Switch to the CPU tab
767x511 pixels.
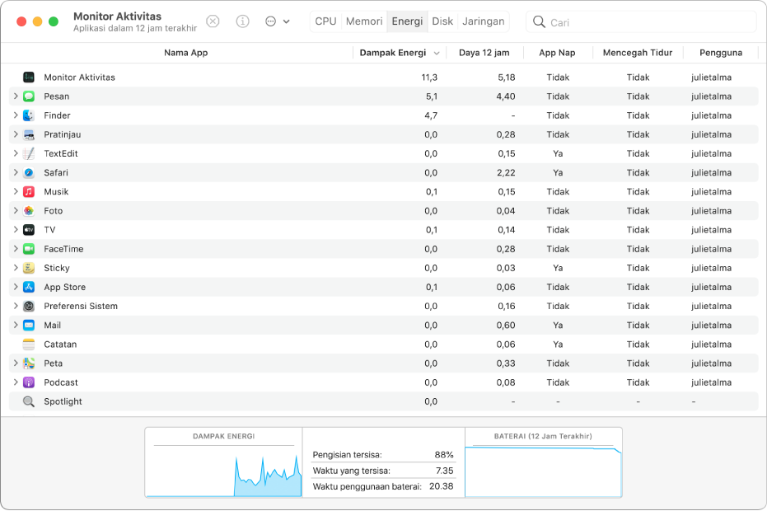coord(325,21)
